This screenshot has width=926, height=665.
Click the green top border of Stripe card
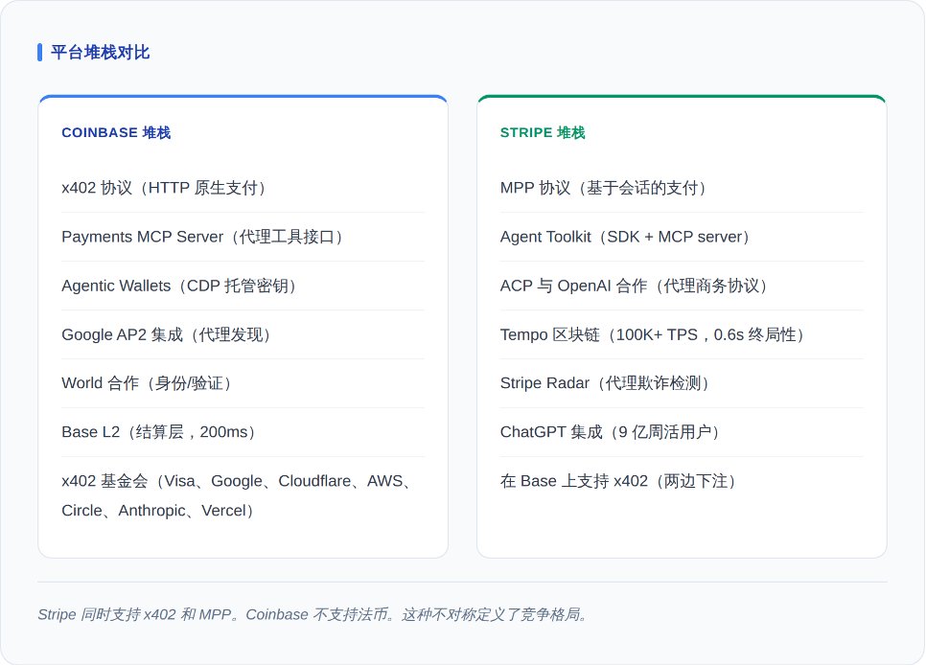[681, 97]
